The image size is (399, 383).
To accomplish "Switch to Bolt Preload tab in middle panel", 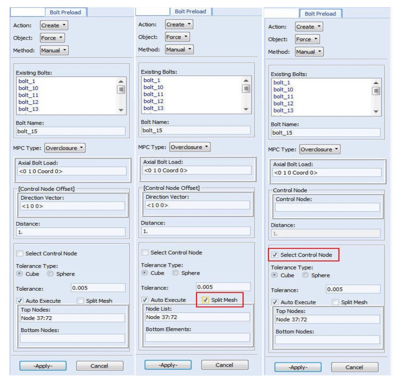I will tap(190, 11).
